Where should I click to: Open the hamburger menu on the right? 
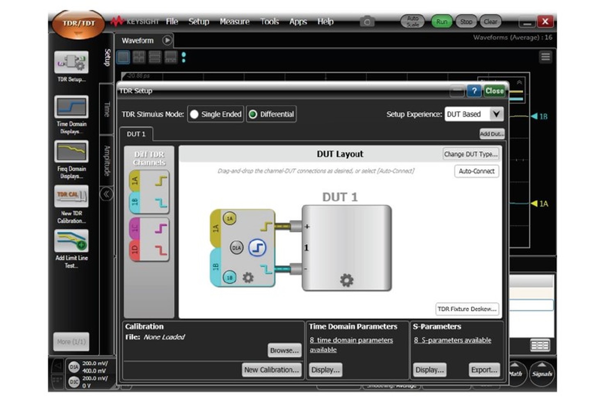tap(545, 57)
